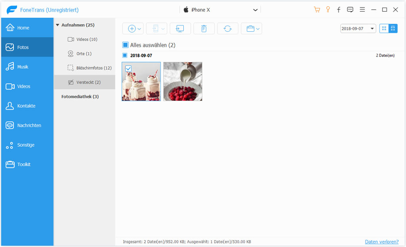This screenshot has width=406, height=247.
Task: Switch to large thumbnail grid view
Action: 384,29
